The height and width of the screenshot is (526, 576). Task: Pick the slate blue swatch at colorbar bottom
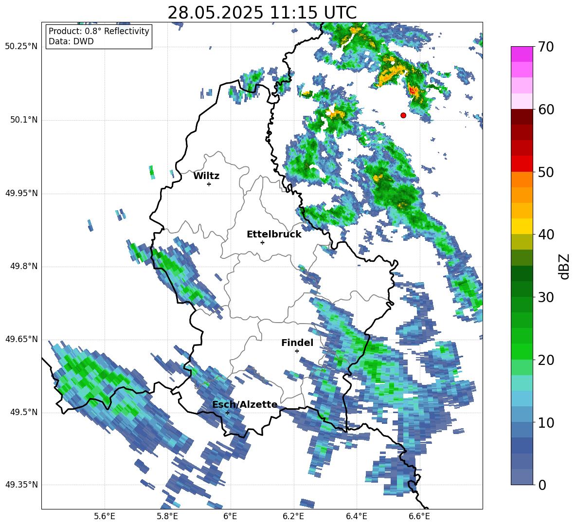522,477
